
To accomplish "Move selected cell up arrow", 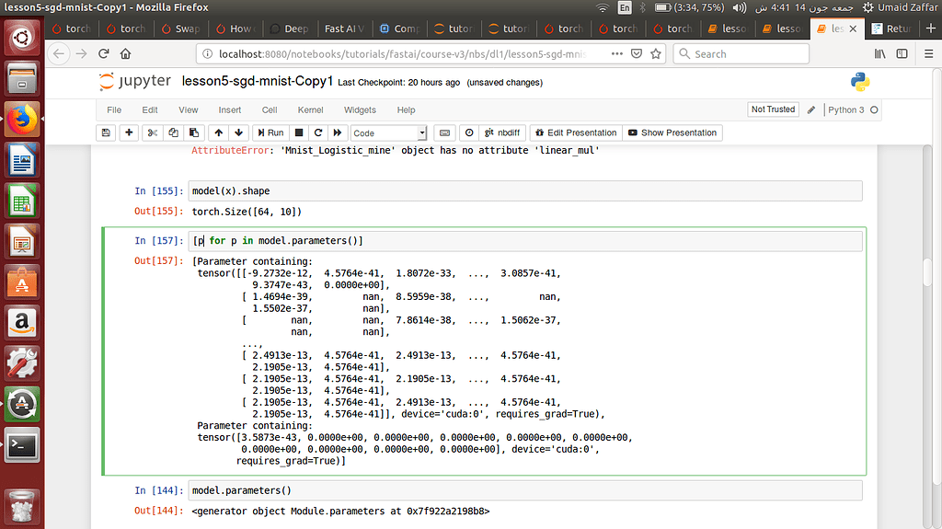I will 218,132.
